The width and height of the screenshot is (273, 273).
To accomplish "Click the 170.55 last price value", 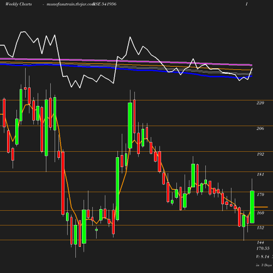I will [263, 248].
